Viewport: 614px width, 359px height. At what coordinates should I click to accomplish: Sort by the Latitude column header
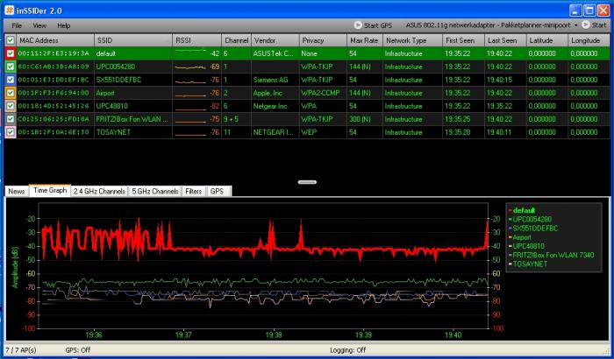click(x=547, y=40)
